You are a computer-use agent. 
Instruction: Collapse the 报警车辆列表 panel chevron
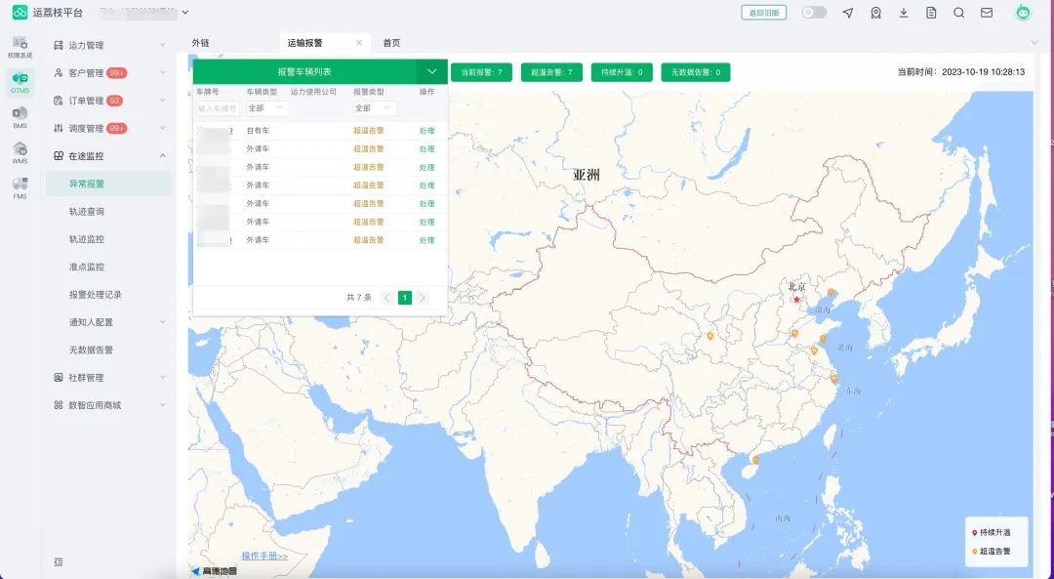(x=432, y=71)
